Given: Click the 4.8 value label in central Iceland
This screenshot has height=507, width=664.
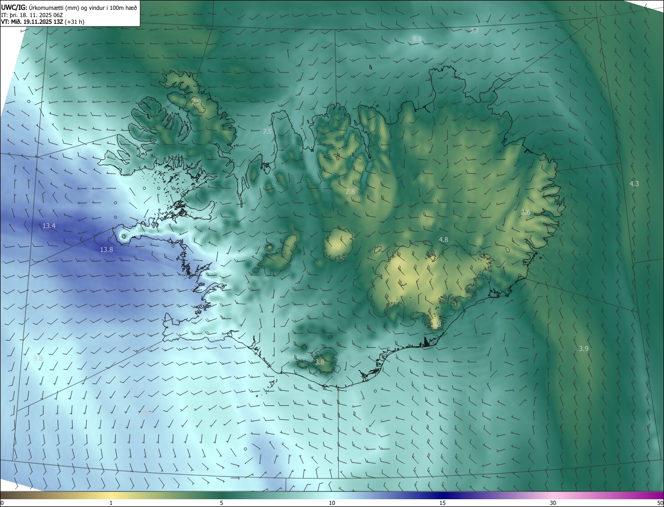Looking at the screenshot, I should [443, 240].
